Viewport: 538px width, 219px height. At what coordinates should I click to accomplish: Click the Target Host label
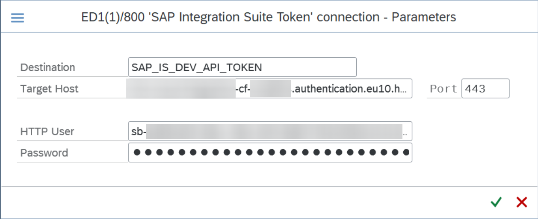click(49, 89)
